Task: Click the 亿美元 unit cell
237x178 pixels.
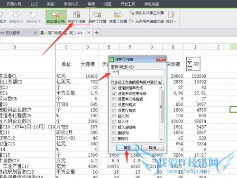Action: (x=66, y=82)
